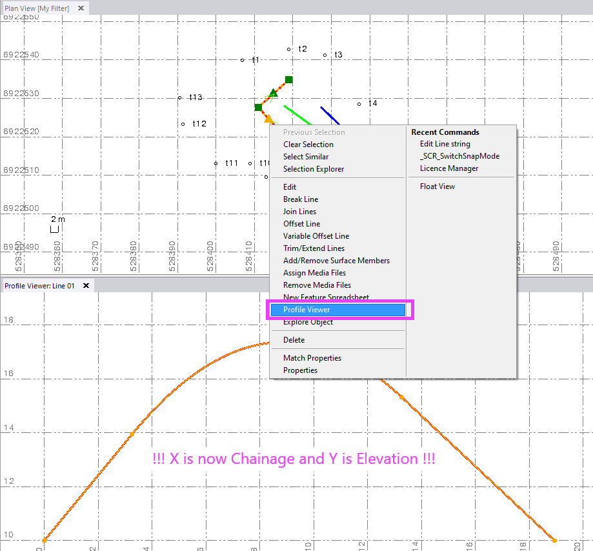Choose Break Line option

point(300,199)
